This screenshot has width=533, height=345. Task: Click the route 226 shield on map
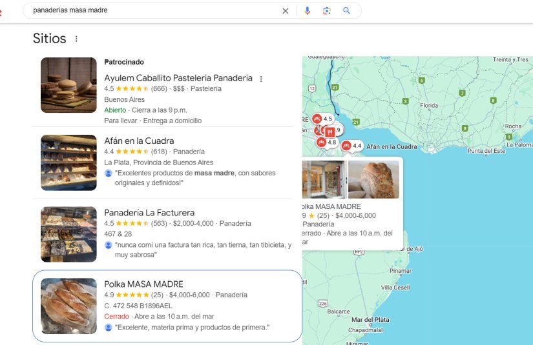tap(323, 304)
